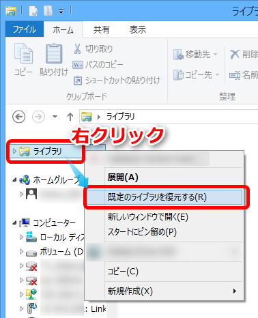The image size is (258, 318).
Task: Click the Back navigation arrow
Action: coord(18,117)
